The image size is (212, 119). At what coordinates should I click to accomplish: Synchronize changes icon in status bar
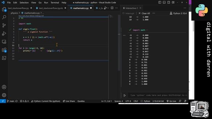point(17,101)
